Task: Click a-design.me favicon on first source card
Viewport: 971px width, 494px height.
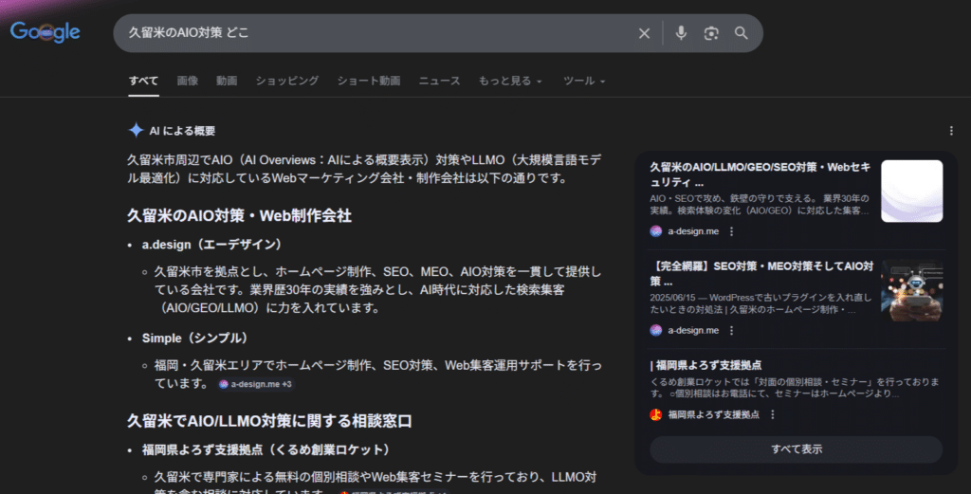Action: pyautogui.click(x=656, y=231)
